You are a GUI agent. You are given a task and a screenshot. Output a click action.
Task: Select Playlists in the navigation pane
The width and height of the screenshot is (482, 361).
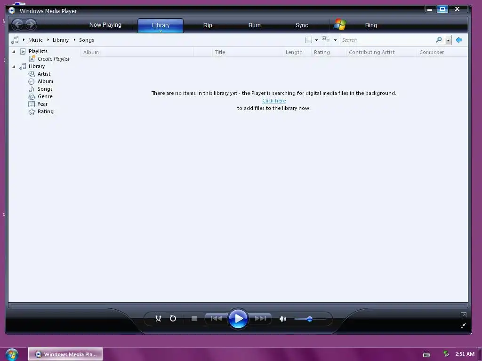coord(38,51)
